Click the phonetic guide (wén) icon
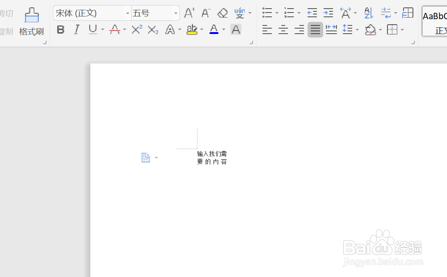Image resolution: width=447 pixels, height=277 pixels. pos(240,13)
